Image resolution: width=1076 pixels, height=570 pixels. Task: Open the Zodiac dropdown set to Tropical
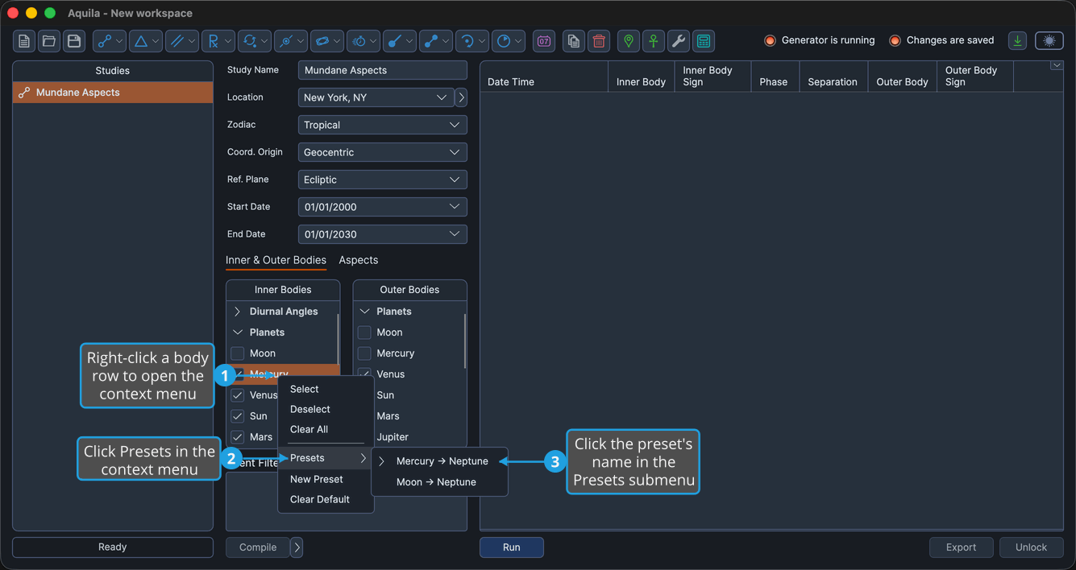coord(383,125)
